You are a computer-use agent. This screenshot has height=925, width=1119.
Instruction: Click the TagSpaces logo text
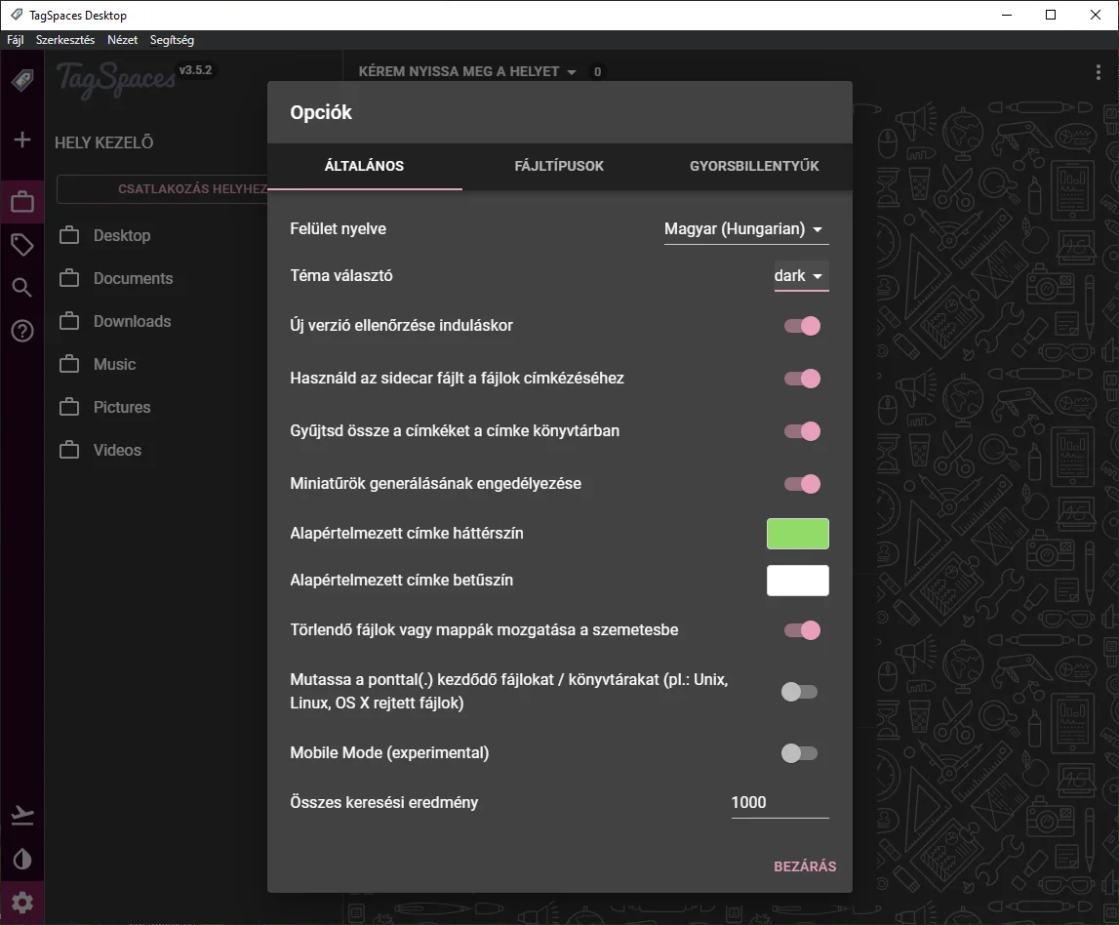116,79
